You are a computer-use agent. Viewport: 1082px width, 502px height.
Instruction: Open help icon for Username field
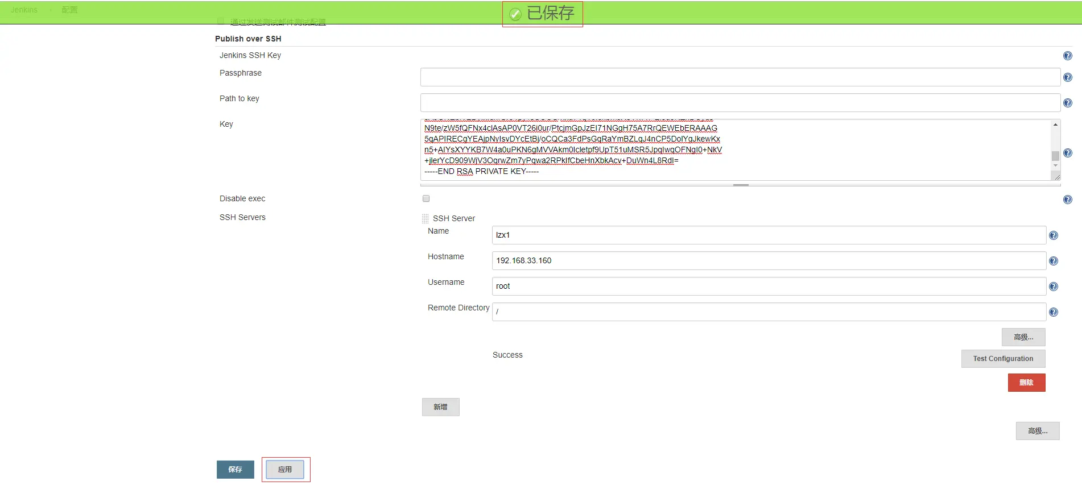[x=1053, y=287]
